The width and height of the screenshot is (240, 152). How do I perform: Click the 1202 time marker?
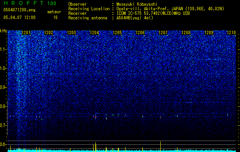tap(49, 32)
